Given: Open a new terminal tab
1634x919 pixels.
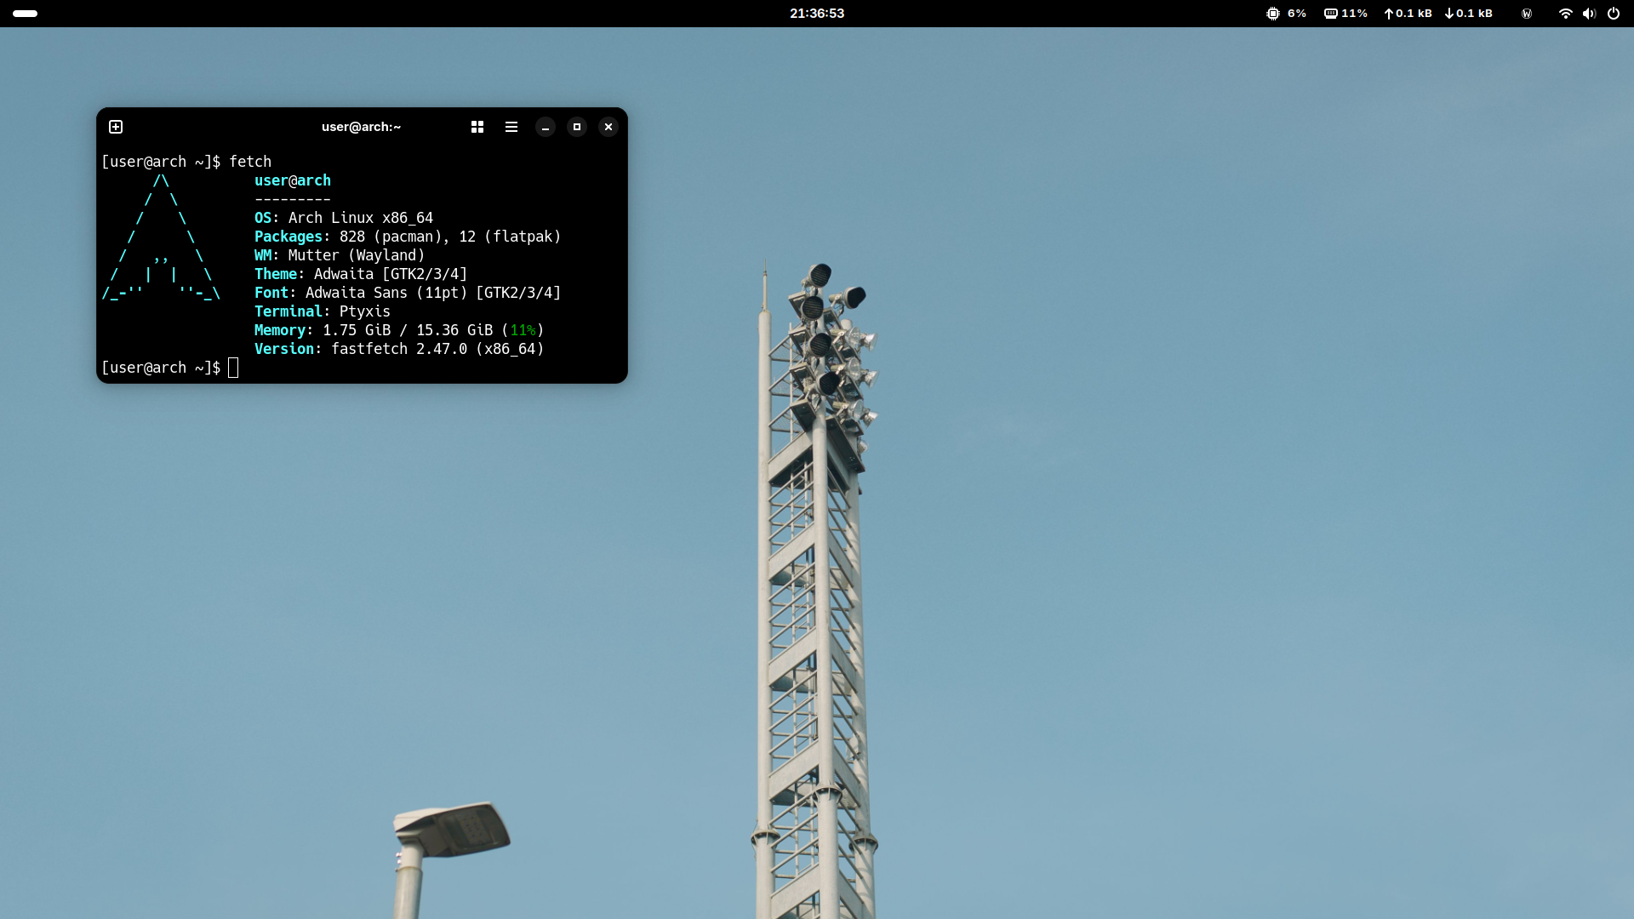Looking at the screenshot, I should pos(116,127).
